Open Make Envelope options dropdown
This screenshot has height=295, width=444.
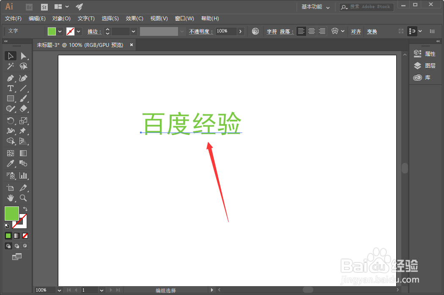tap(343, 31)
